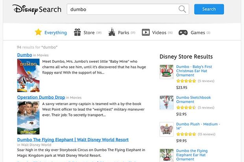Click the gift box Store icon
Viewport: 244px width, 162px height.
click(x=78, y=32)
